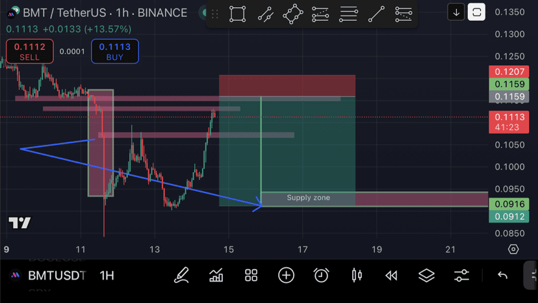Click the down-arrow button at top right

[x=456, y=13]
